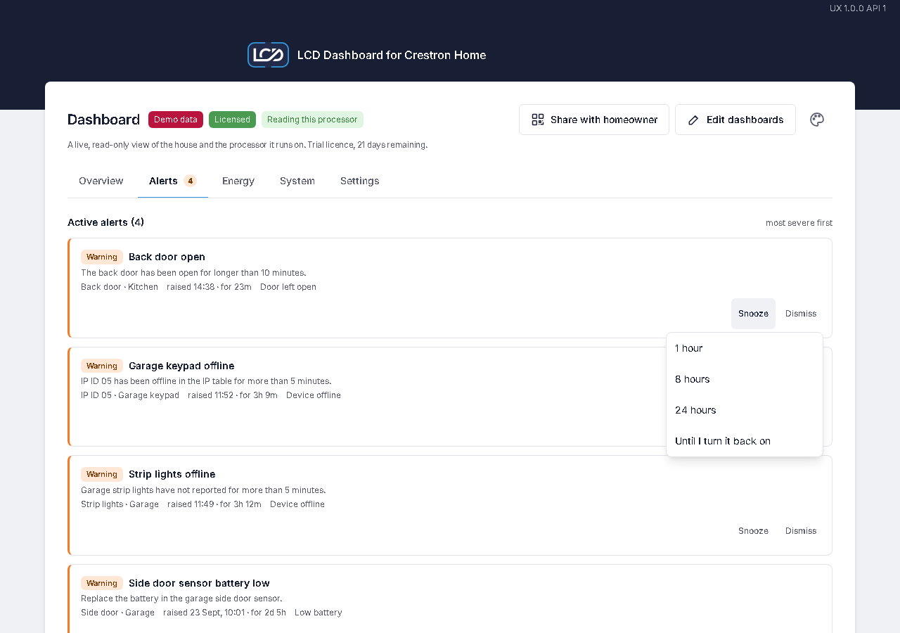
Task: Open Share with homeowner
Action: tap(594, 120)
